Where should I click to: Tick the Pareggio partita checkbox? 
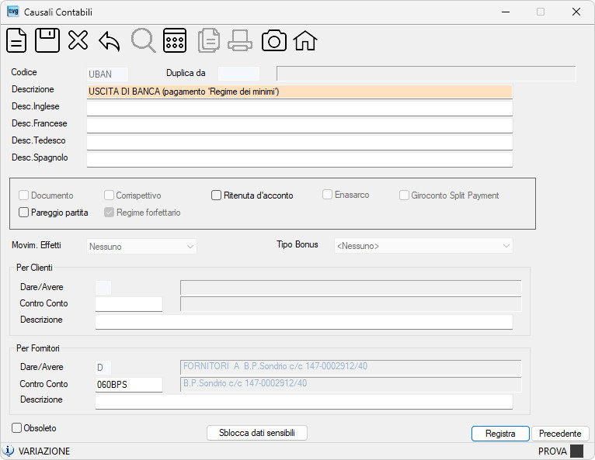[23, 213]
